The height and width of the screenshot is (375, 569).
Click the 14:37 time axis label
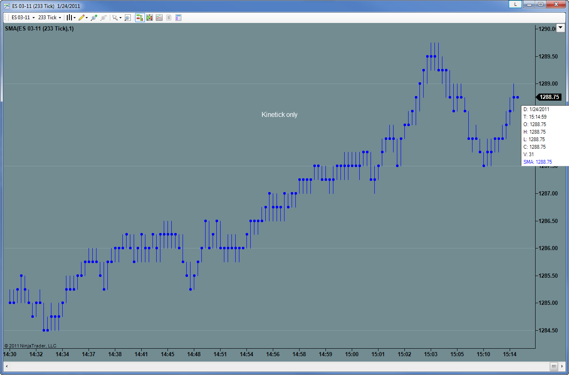(89, 354)
